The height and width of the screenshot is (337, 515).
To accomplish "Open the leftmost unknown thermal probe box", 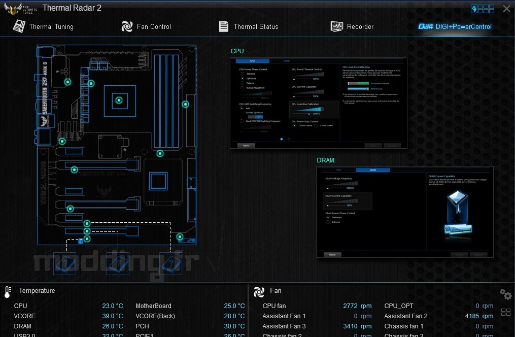I will (65, 263).
